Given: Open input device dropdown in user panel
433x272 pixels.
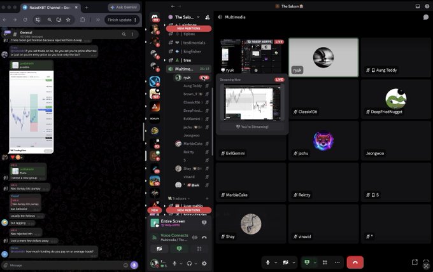Looking at the screenshot, I should (181, 264).
